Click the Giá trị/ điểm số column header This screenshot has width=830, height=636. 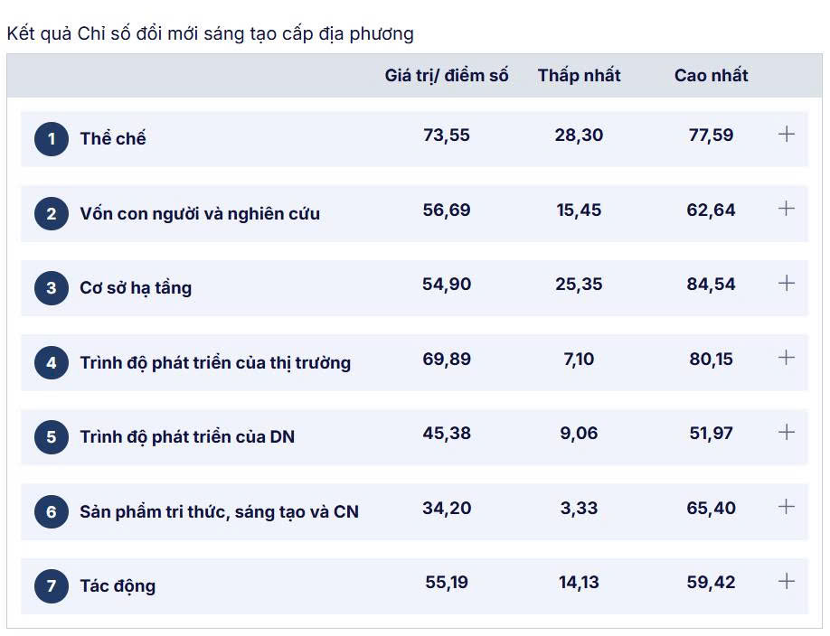click(447, 76)
